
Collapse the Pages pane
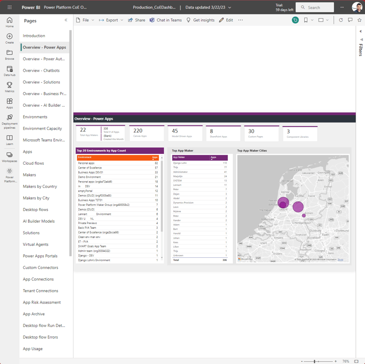pyautogui.click(x=66, y=21)
